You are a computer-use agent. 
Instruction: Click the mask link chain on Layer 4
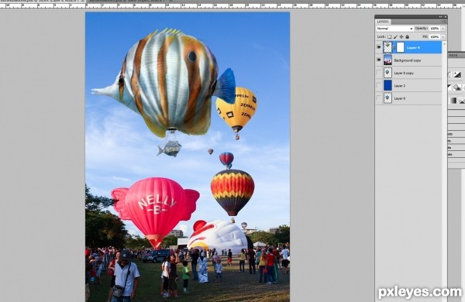pyautogui.click(x=394, y=47)
